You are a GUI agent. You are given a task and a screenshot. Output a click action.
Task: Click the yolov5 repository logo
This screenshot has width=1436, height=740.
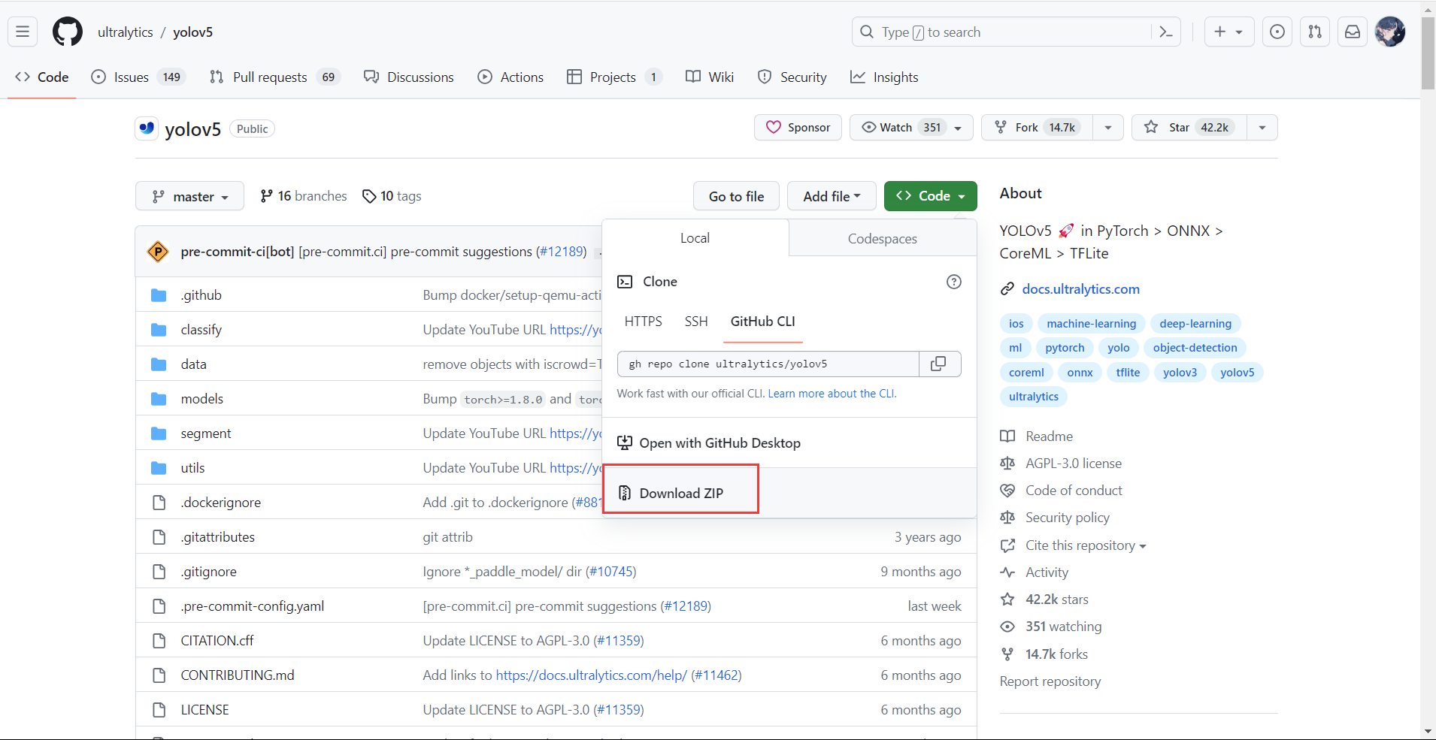pos(147,128)
